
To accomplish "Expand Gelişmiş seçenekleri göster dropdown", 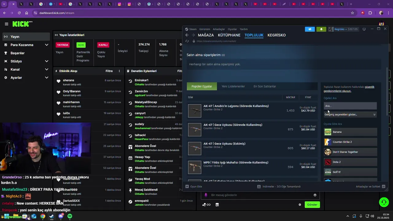I will click(350, 114).
